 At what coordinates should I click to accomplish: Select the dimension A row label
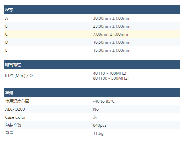click(x=7, y=18)
